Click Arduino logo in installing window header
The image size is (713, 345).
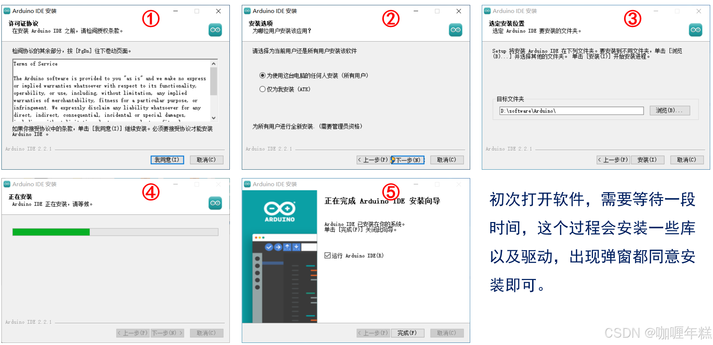(x=215, y=203)
